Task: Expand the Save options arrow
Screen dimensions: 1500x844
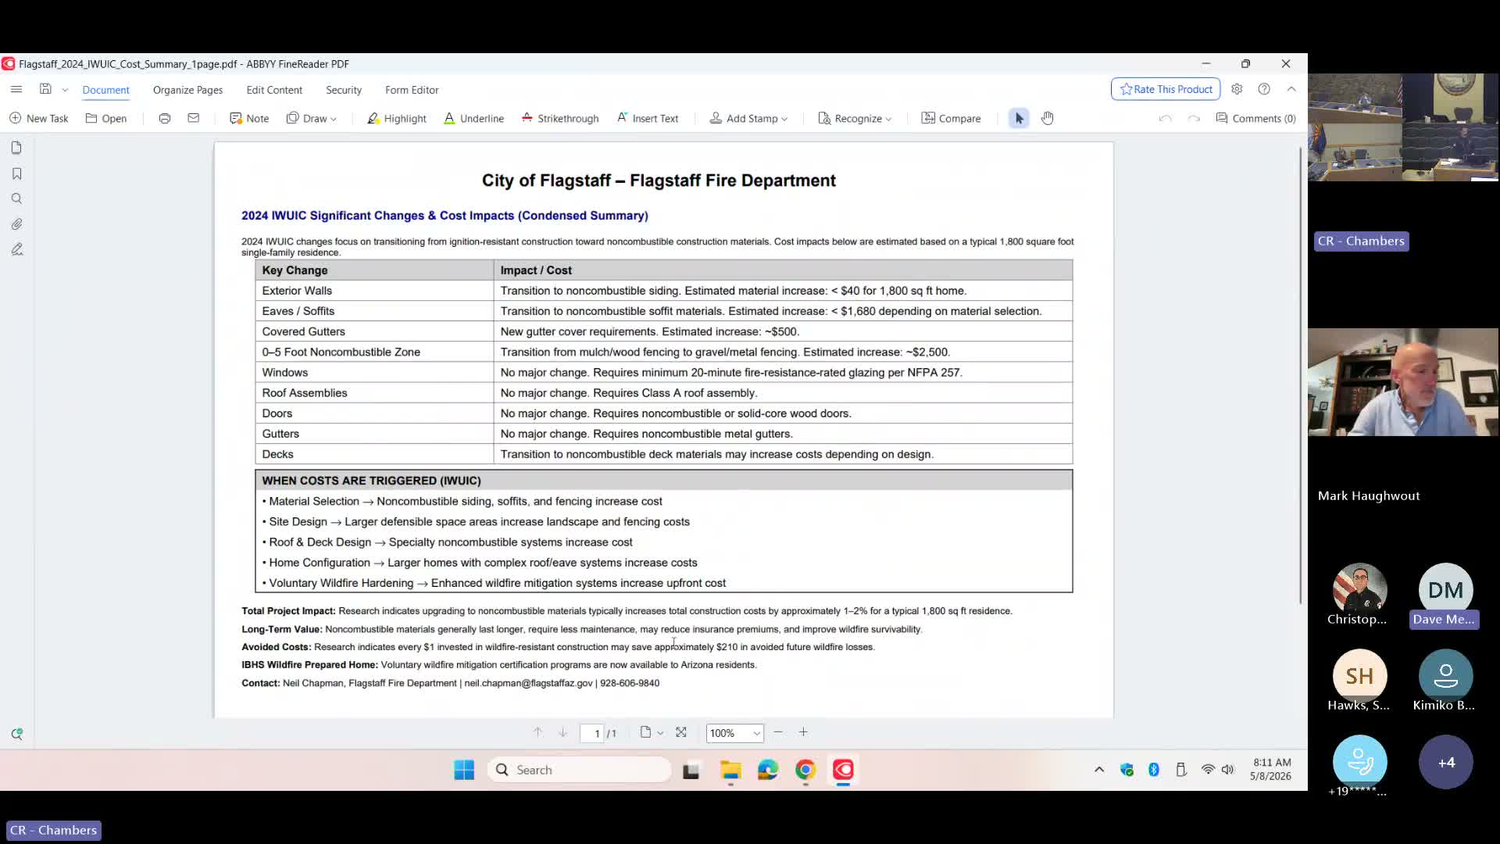Action: pos(65,90)
